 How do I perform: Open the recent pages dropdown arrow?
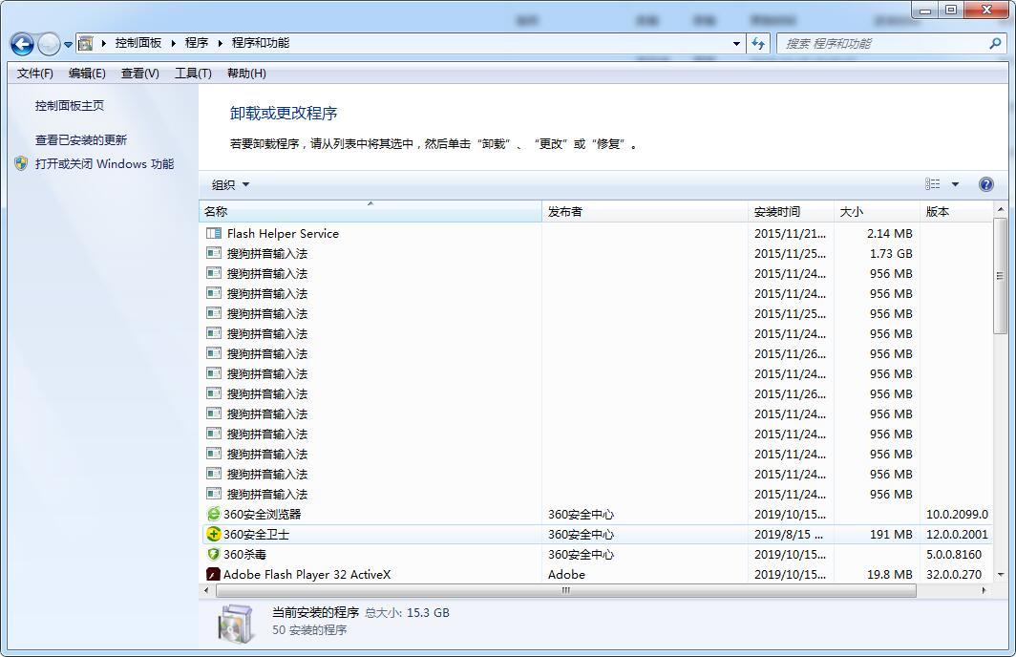tap(68, 45)
